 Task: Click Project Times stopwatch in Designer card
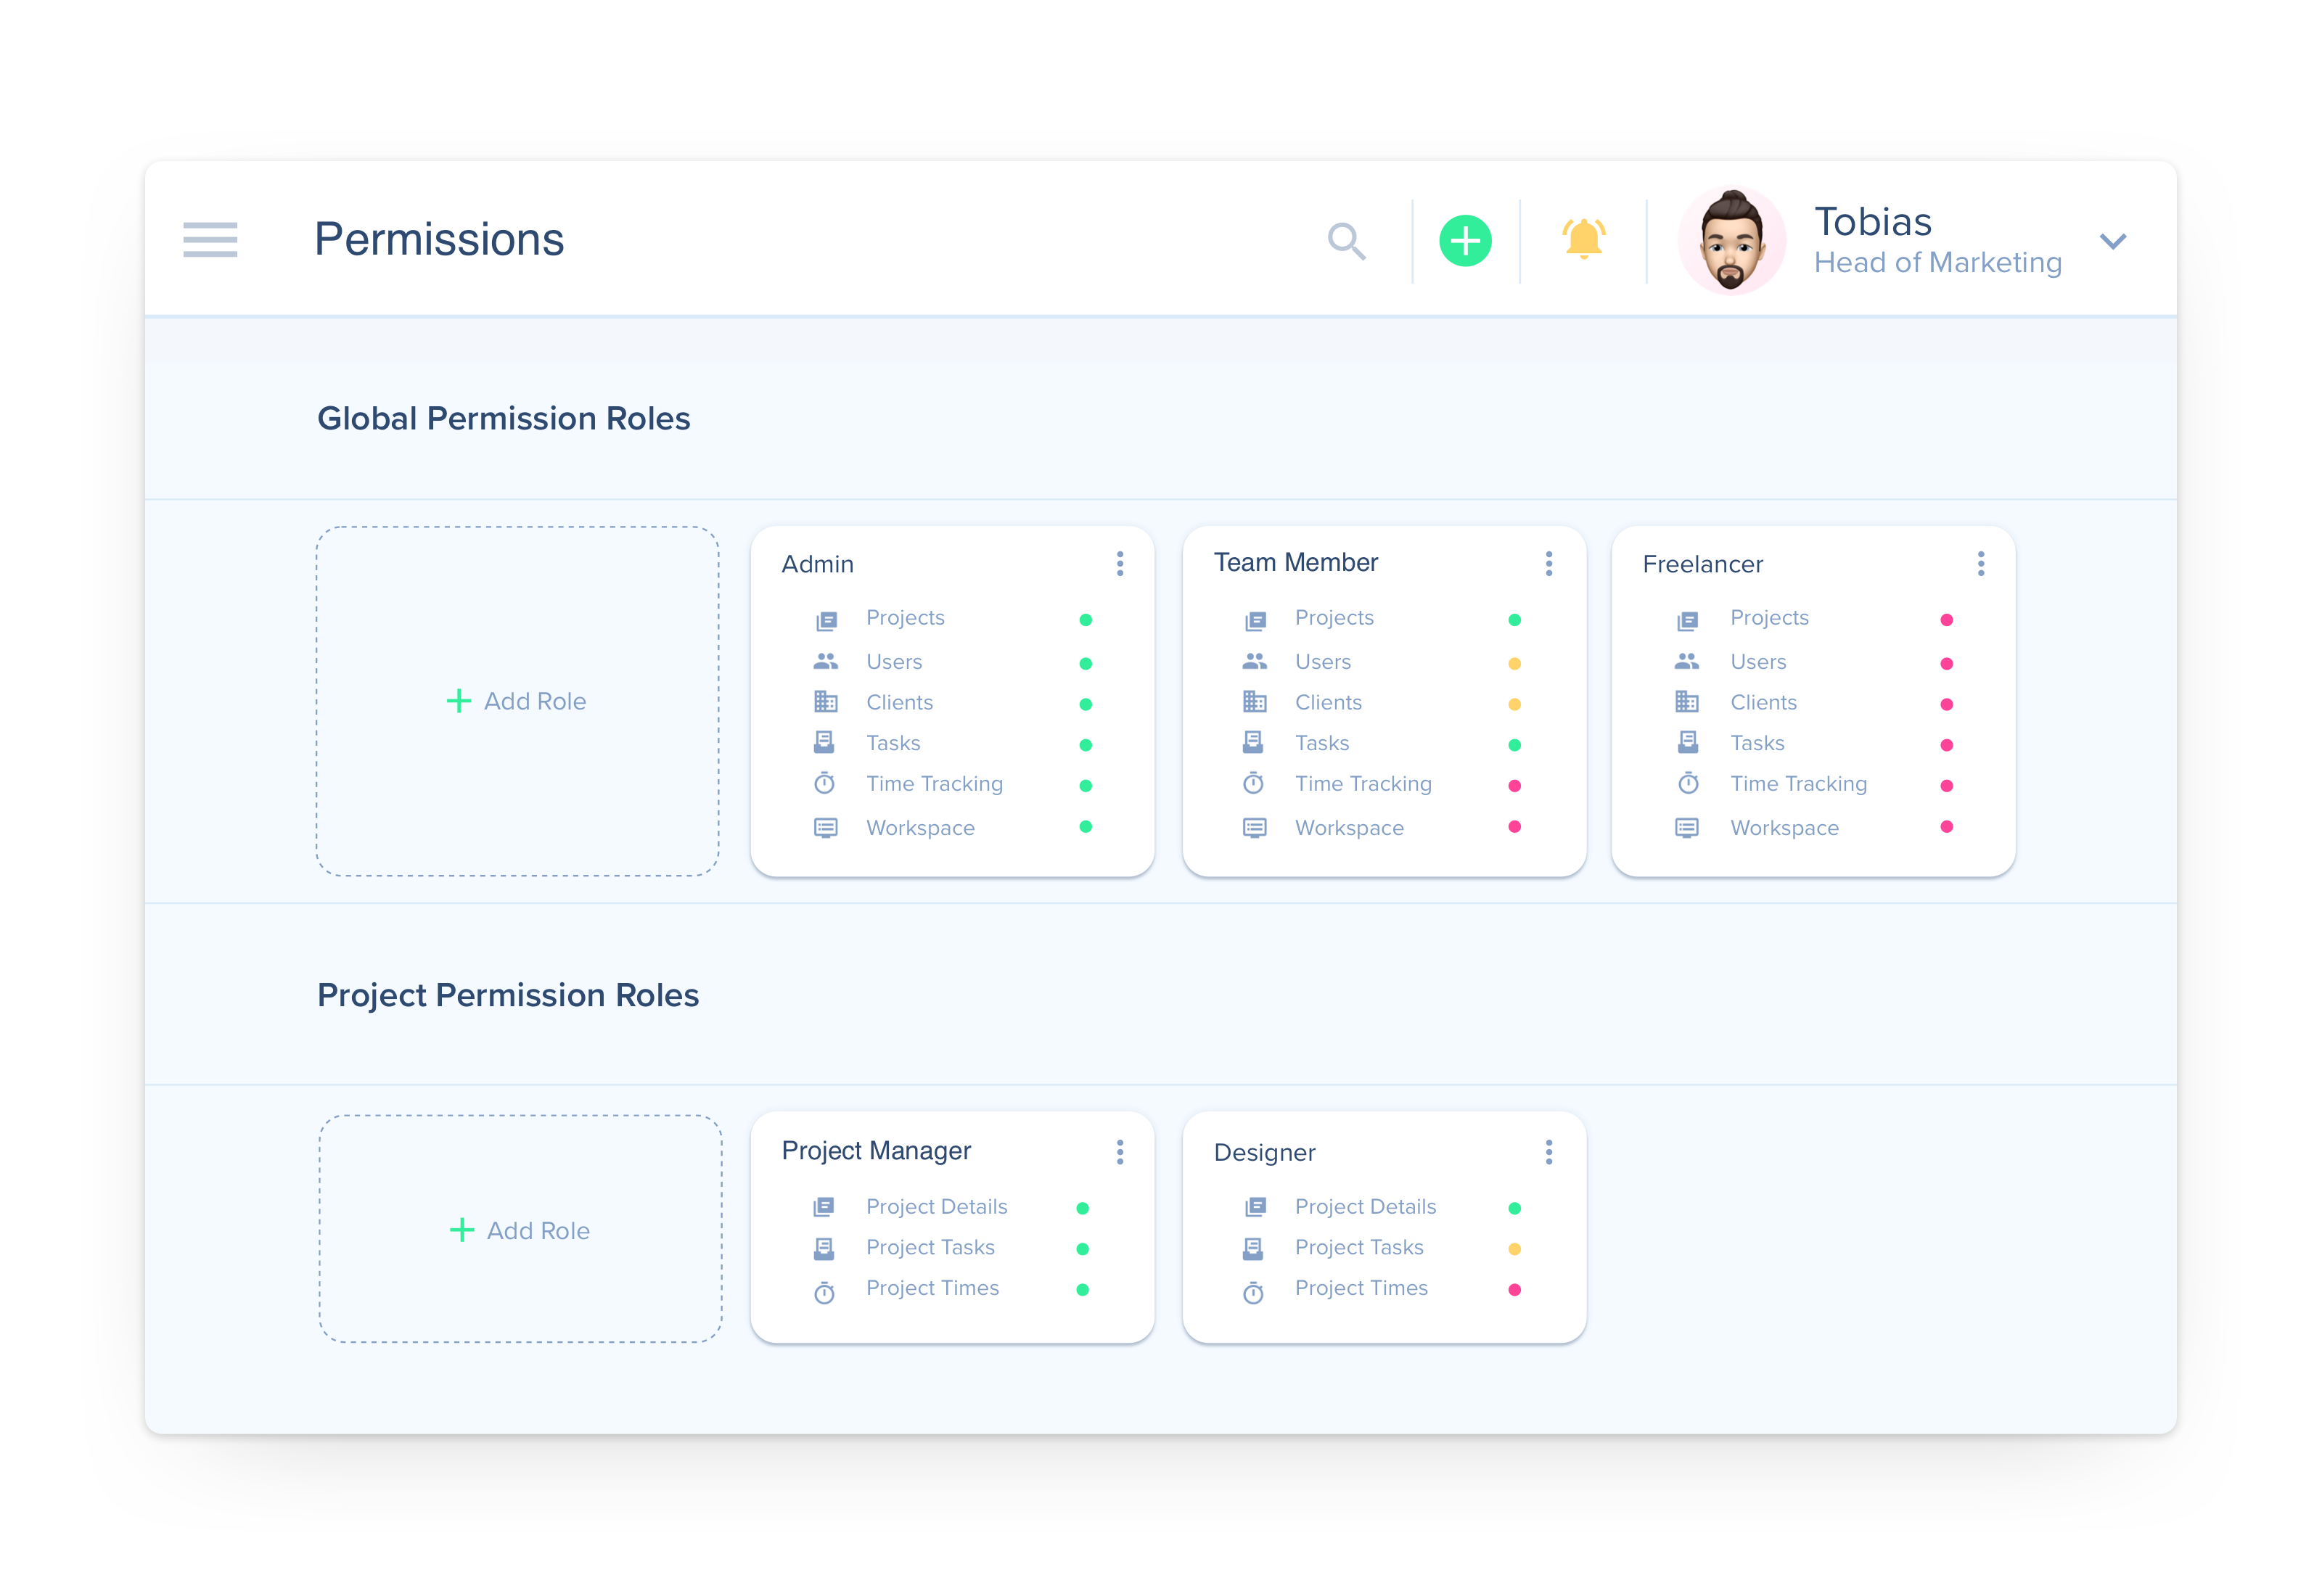1253,1293
